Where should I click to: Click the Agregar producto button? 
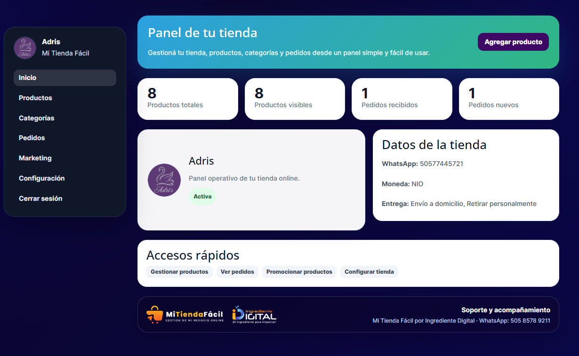(513, 42)
